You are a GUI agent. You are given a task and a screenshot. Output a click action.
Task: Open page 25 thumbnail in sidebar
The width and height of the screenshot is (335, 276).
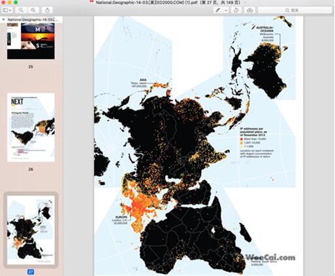click(31, 41)
